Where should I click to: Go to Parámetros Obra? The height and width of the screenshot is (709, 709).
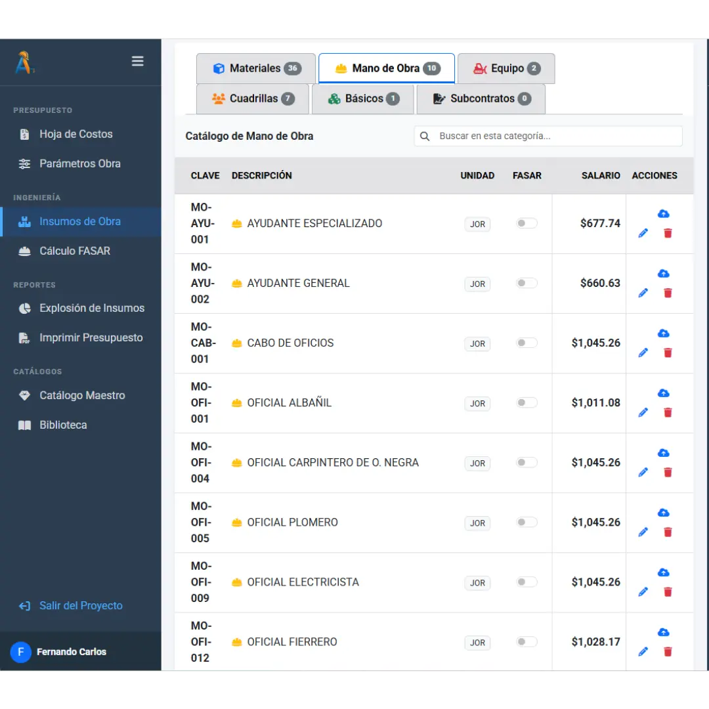point(81,163)
